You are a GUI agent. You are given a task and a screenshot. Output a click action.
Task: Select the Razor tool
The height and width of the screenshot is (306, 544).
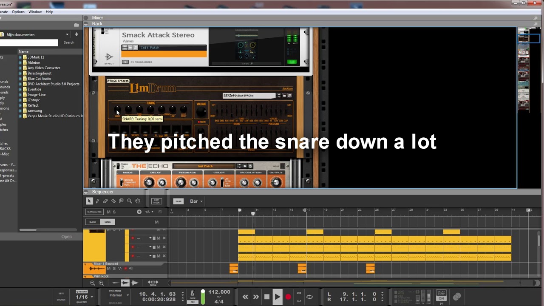[113, 201]
